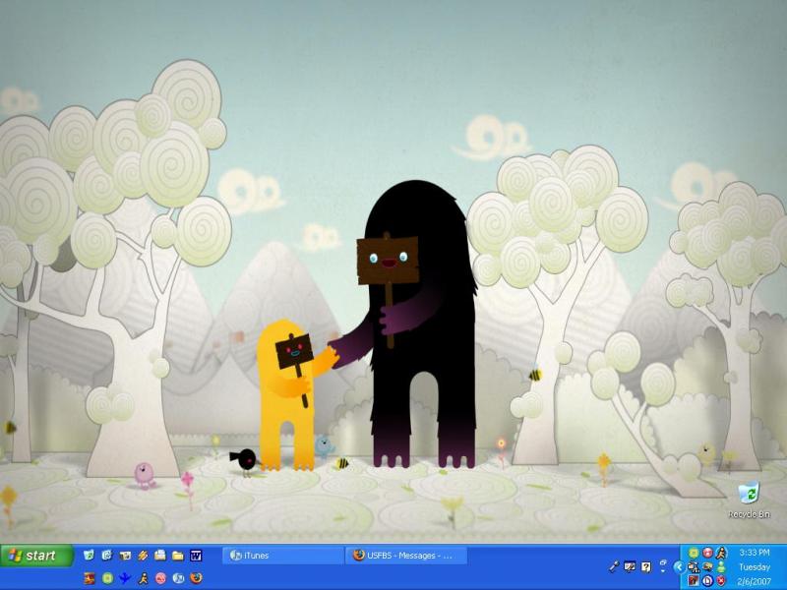Screen dimensions: 787x590
Task: Open the red shield security alert tray icon
Action: (721, 580)
